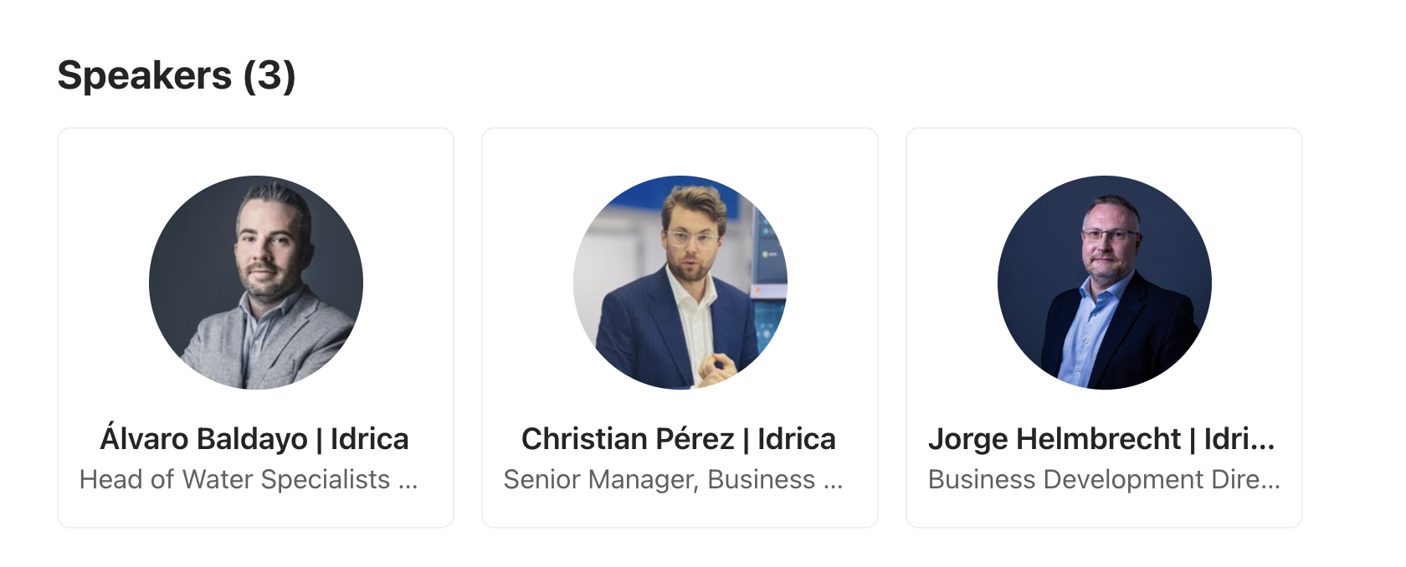This screenshot has height=567, width=1406.
Task: Click "Idrica" beside Álvaro Baldayo's name
Action: pyautogui.click(x=369, y=439)
